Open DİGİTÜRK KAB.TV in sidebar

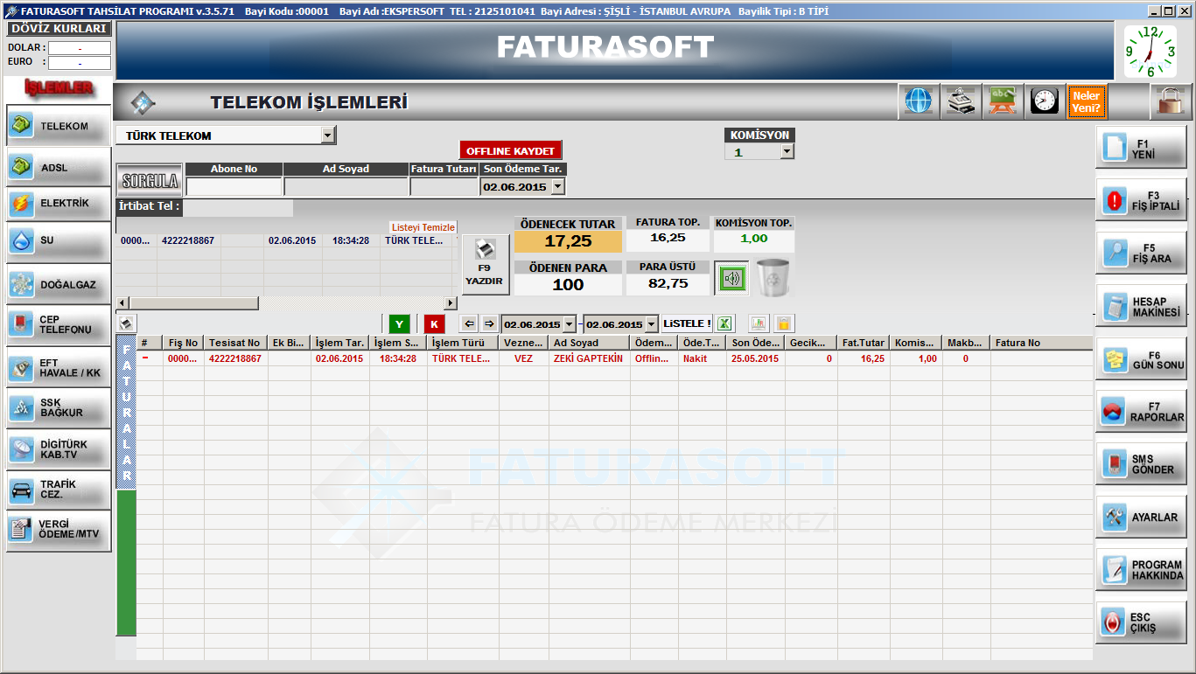click(59, 449)
